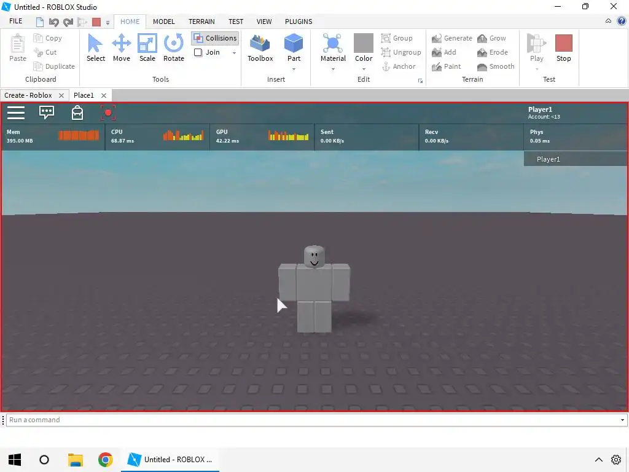
Task: Open the VIEW ribbon tab
Action: (x=264, y=22)
